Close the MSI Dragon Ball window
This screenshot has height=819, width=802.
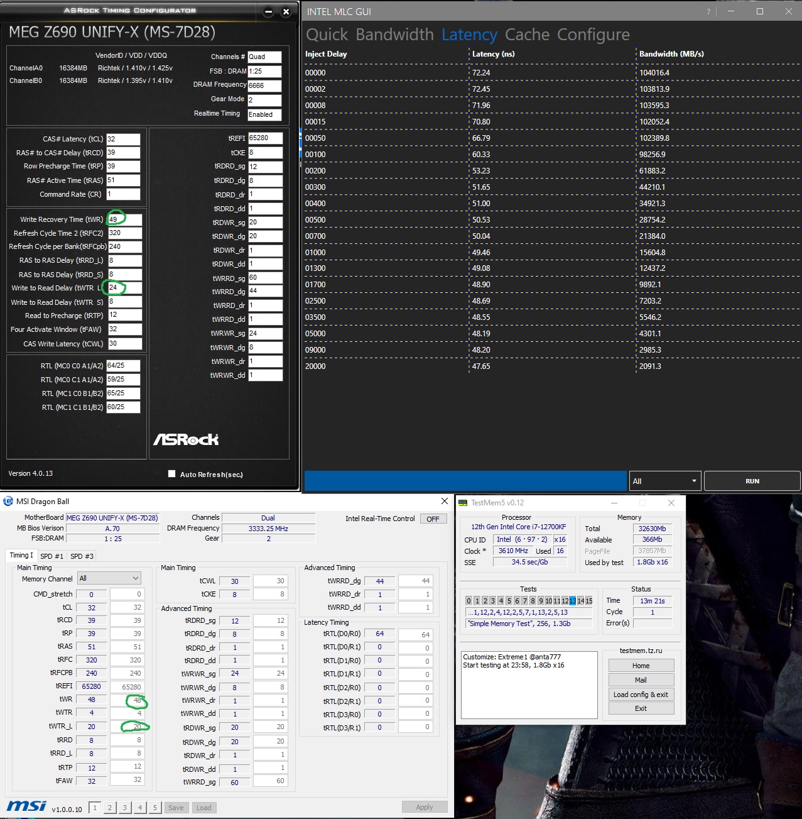[445, 501]
